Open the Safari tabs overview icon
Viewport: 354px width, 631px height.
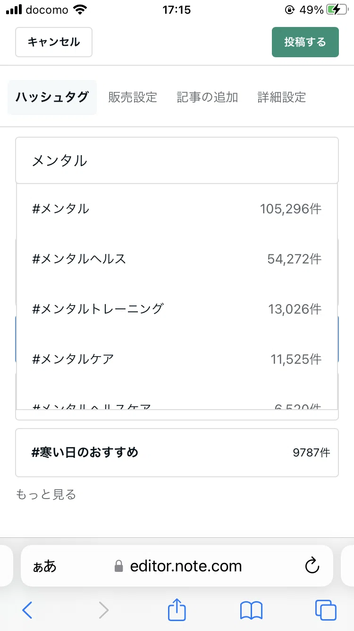(326, 610)
